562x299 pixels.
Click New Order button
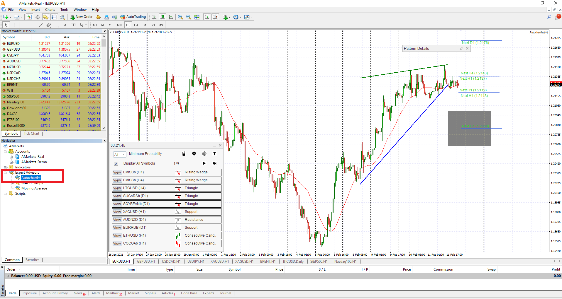click(81, 17)
